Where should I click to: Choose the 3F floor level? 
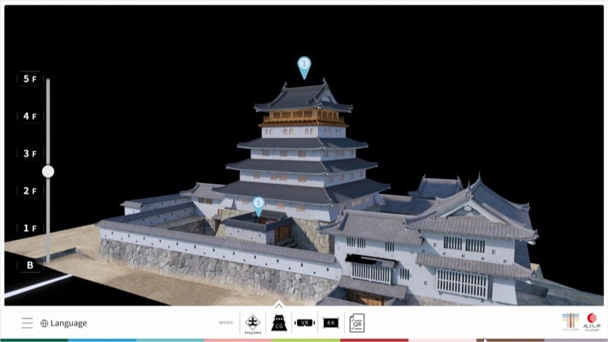(x=30, y=154)
